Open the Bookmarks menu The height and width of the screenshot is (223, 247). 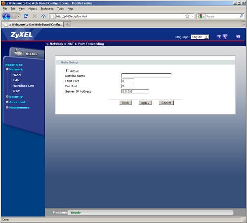(x=47, y=9)
